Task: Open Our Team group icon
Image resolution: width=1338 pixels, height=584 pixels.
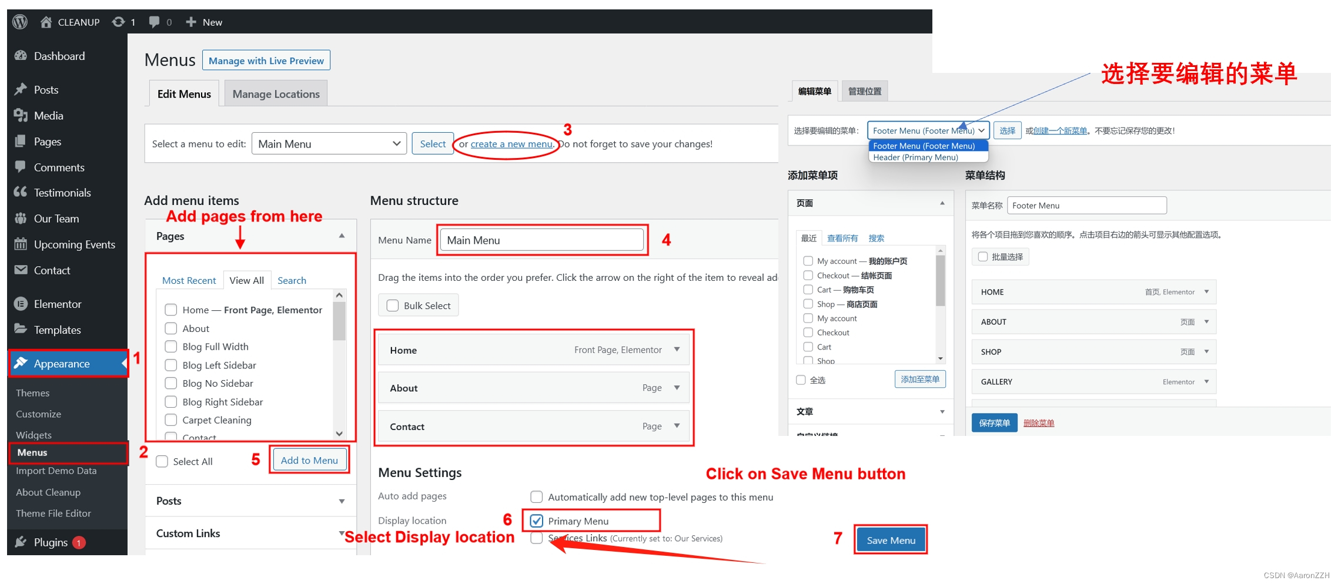Action: 21,218
